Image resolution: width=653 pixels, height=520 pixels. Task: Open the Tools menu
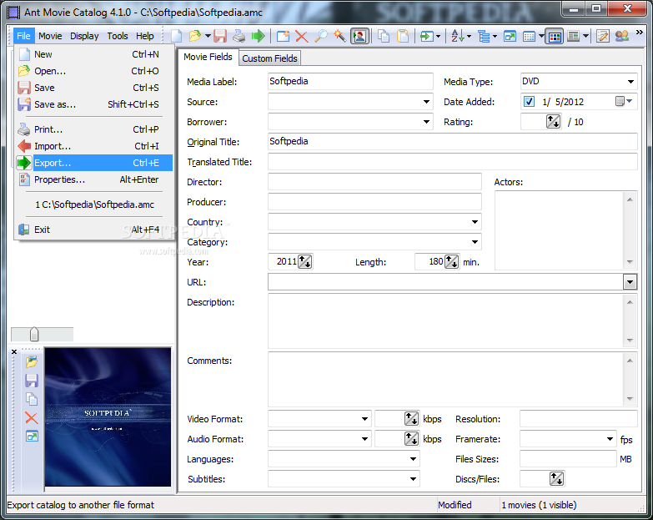point(118,36)
